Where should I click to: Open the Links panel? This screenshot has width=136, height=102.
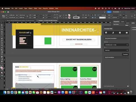[x=133, y=23]
